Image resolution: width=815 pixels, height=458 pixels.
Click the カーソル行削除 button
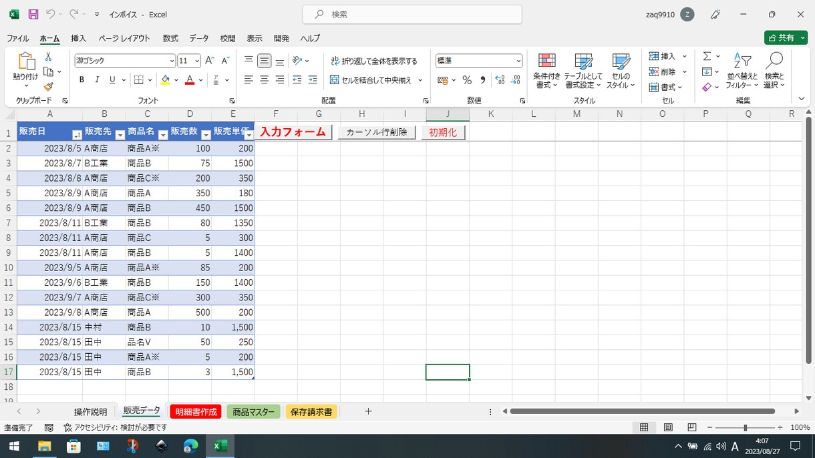click(377, 132)
